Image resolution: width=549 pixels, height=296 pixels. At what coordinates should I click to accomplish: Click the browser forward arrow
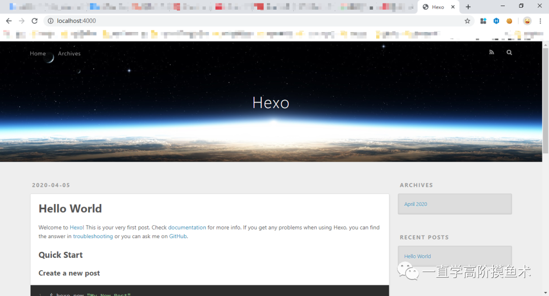pos(22,21)
